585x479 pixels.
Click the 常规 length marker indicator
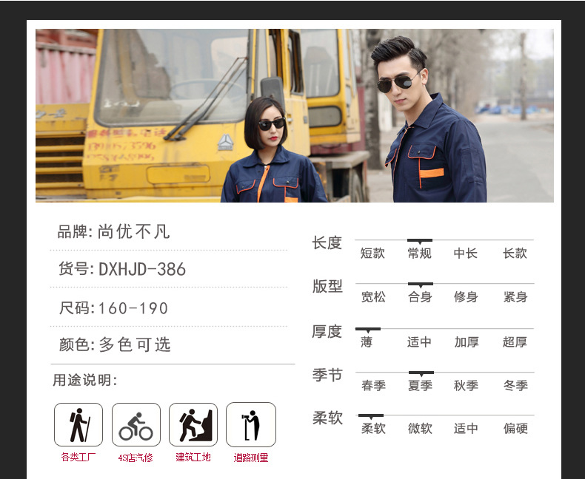[x=420, y=241]
